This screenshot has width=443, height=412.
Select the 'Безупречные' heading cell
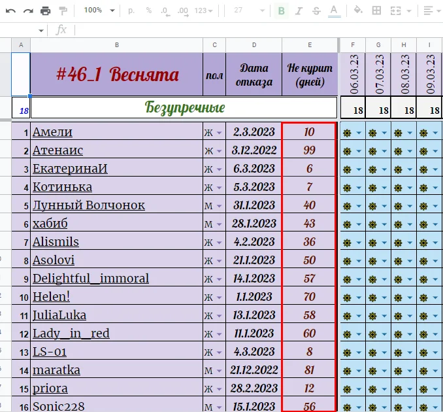(184, 107)
